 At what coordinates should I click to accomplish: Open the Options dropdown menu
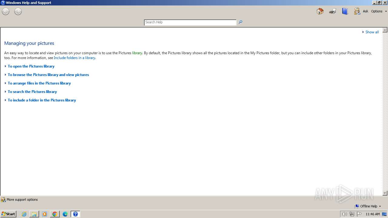[x=379, y=11]
